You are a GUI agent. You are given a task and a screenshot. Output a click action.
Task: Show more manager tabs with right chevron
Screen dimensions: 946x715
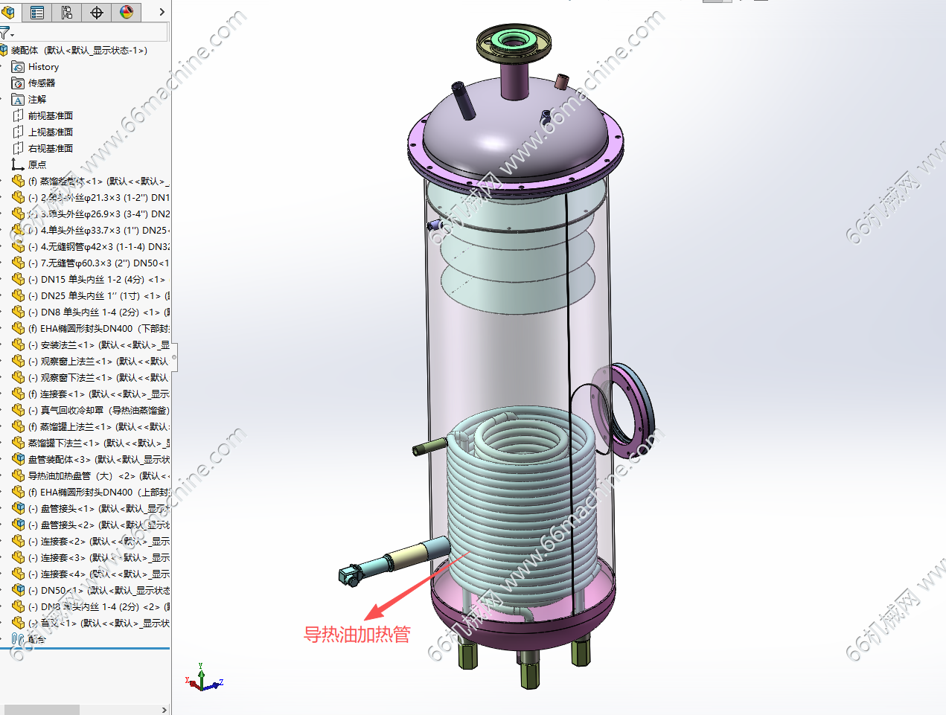tap(162, 12)
